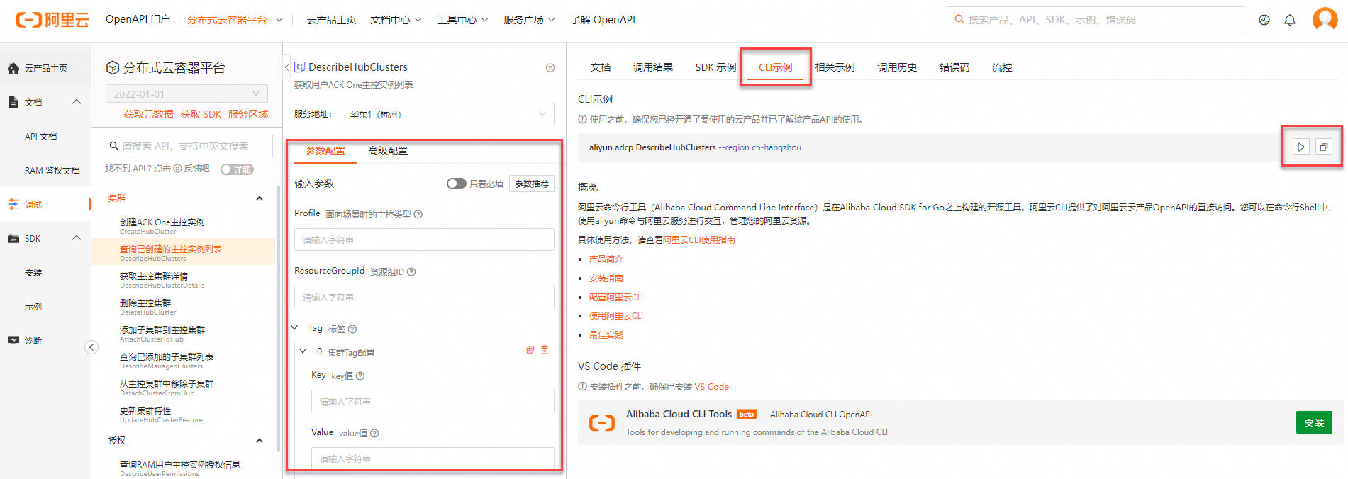Click the collapse arrow beside DescribeHubClusters title
Image resolution: width=1348 pixels, height=479 pixels.
pyautogui.click(x=286, y=68)
